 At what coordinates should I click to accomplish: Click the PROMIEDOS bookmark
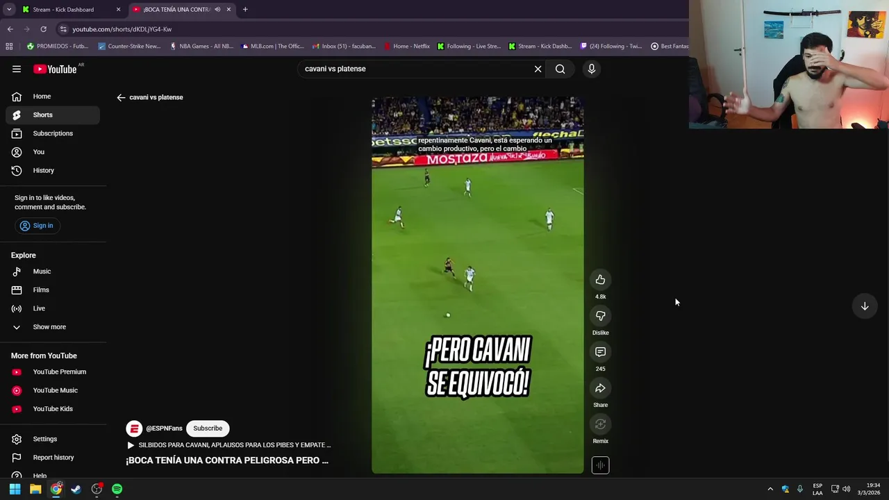(x=58, y=47)
